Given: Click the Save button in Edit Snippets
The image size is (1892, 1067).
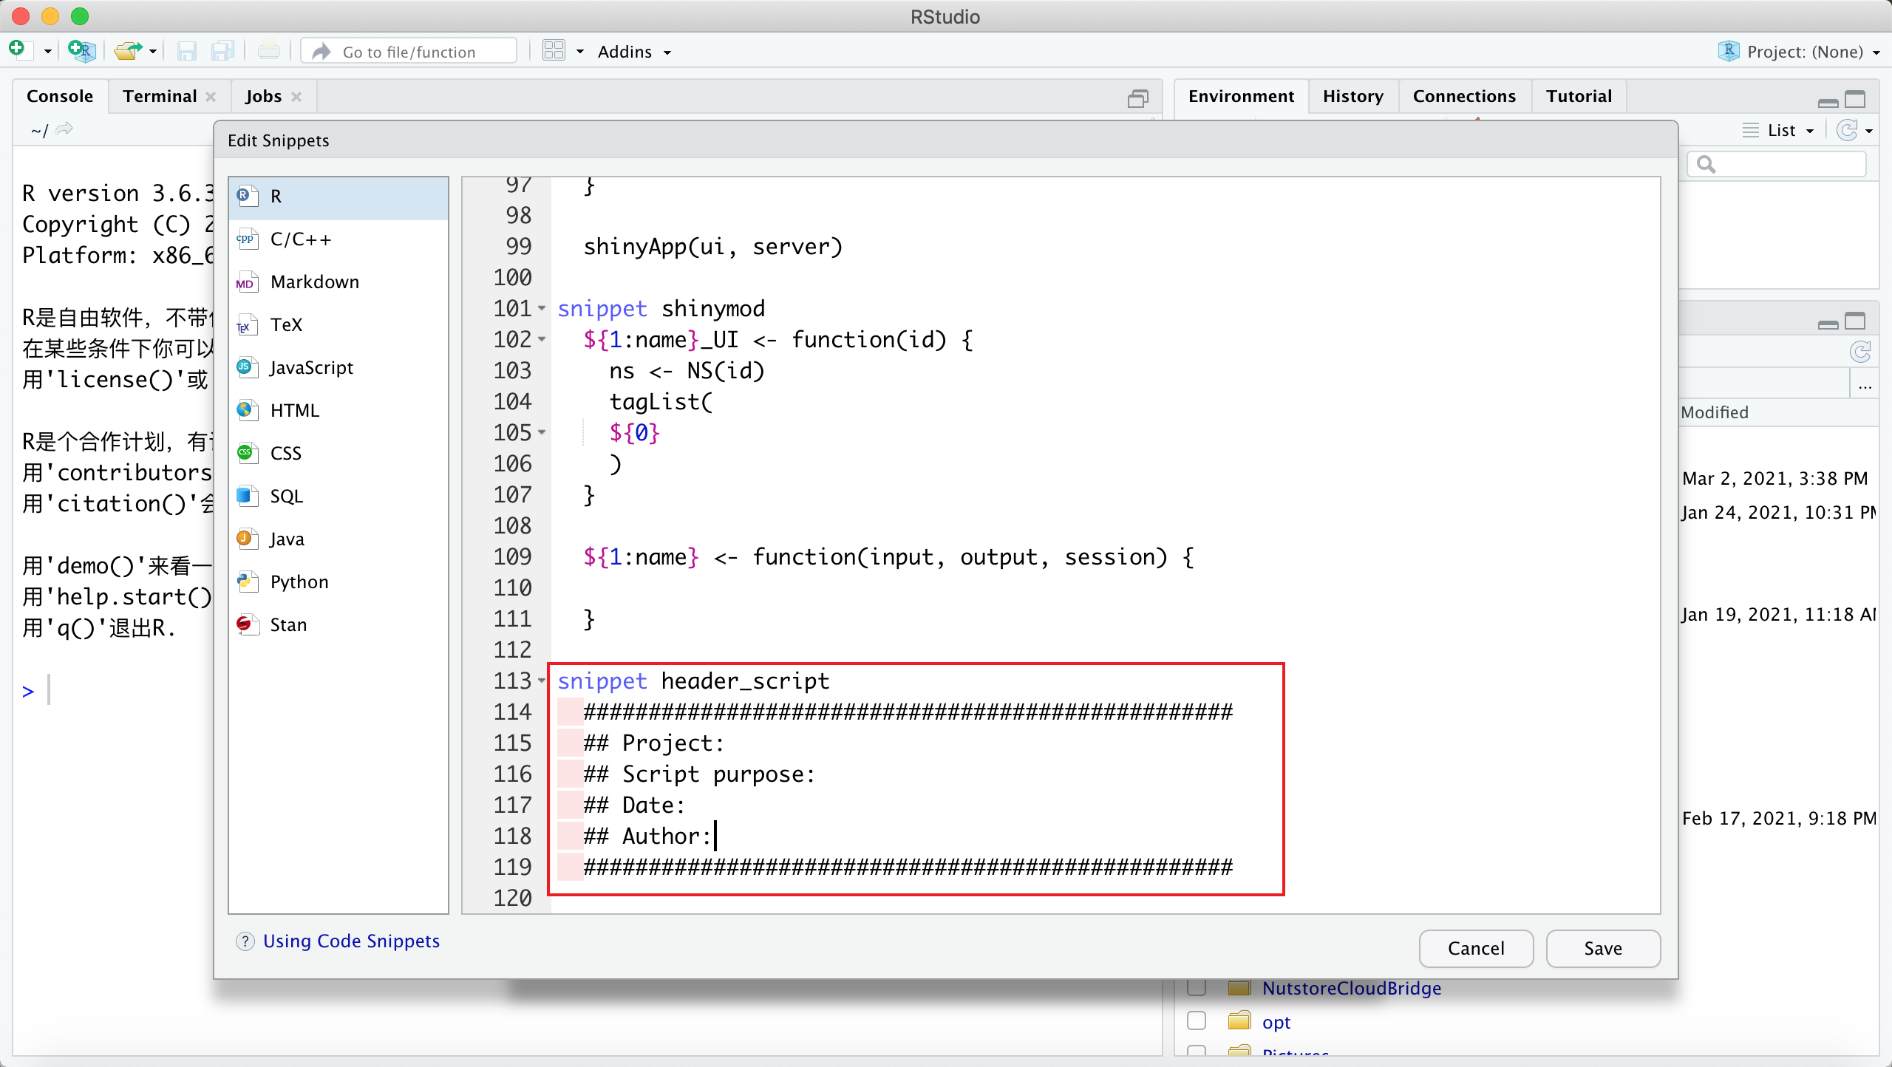Looking at the screenshot, I should pos(1602,947).
